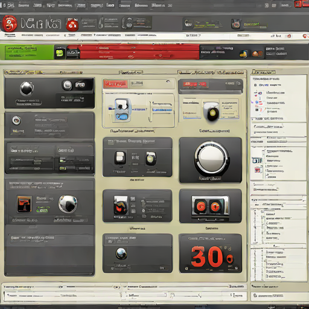Select the green banner button
The image size is (309, 309).
click(27, 52)
